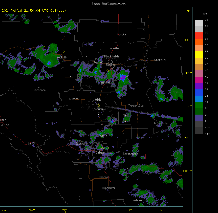Click the Blackfalds town label

(112, 56)
